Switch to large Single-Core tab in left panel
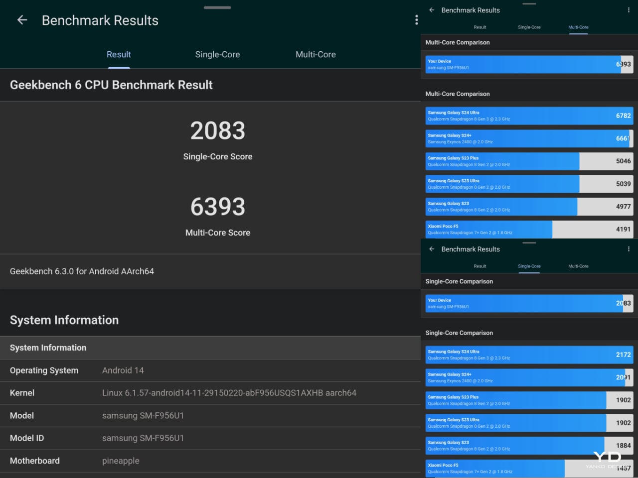 pos(217,55)
